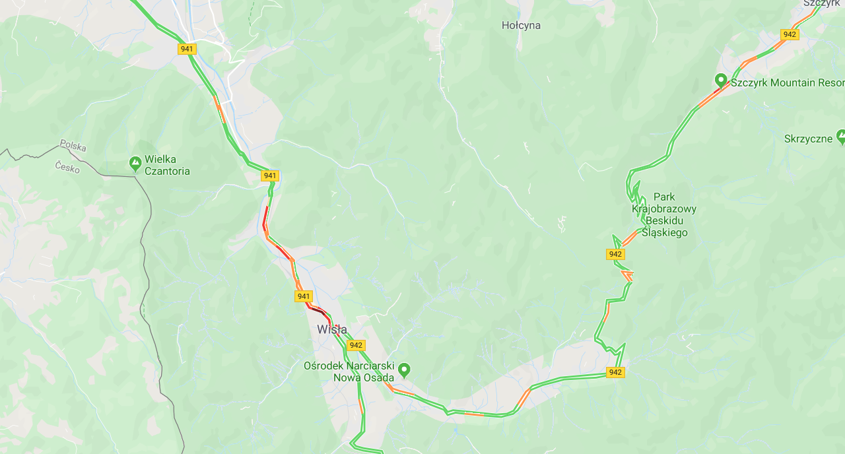This screenshot has width=845, height=454.
Task: Open the Wisła town label
Action: coord(332,329)
